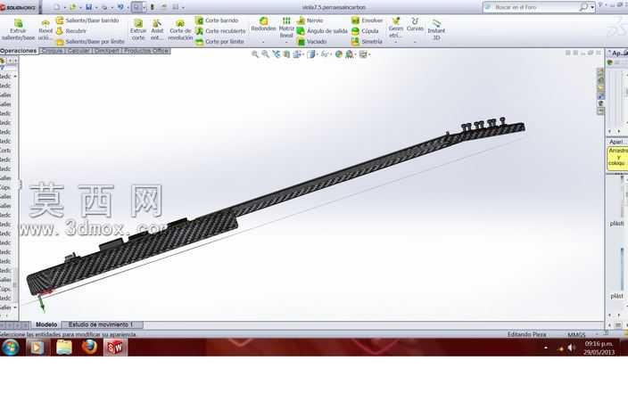This screenshot has width=628, height=418.
Task: Click Zoom to fit icon in view toolbar
Action: coord(255,54)
